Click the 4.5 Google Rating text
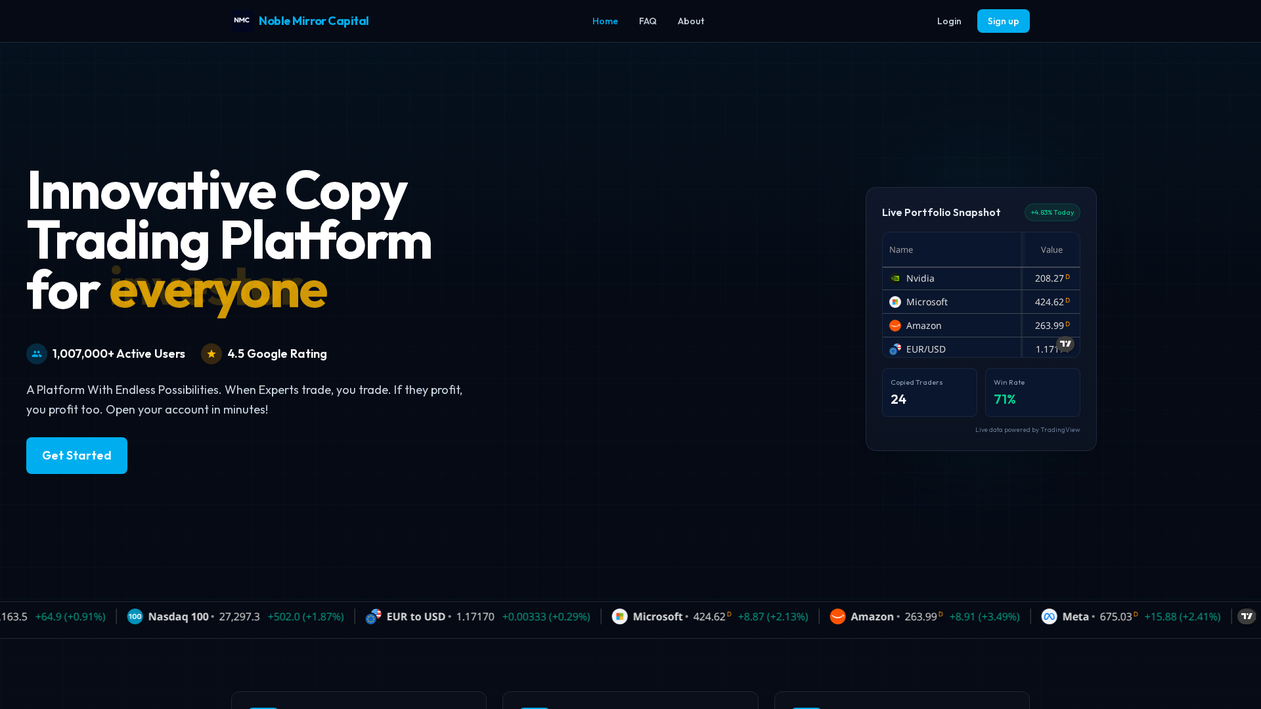 point(277,354)
